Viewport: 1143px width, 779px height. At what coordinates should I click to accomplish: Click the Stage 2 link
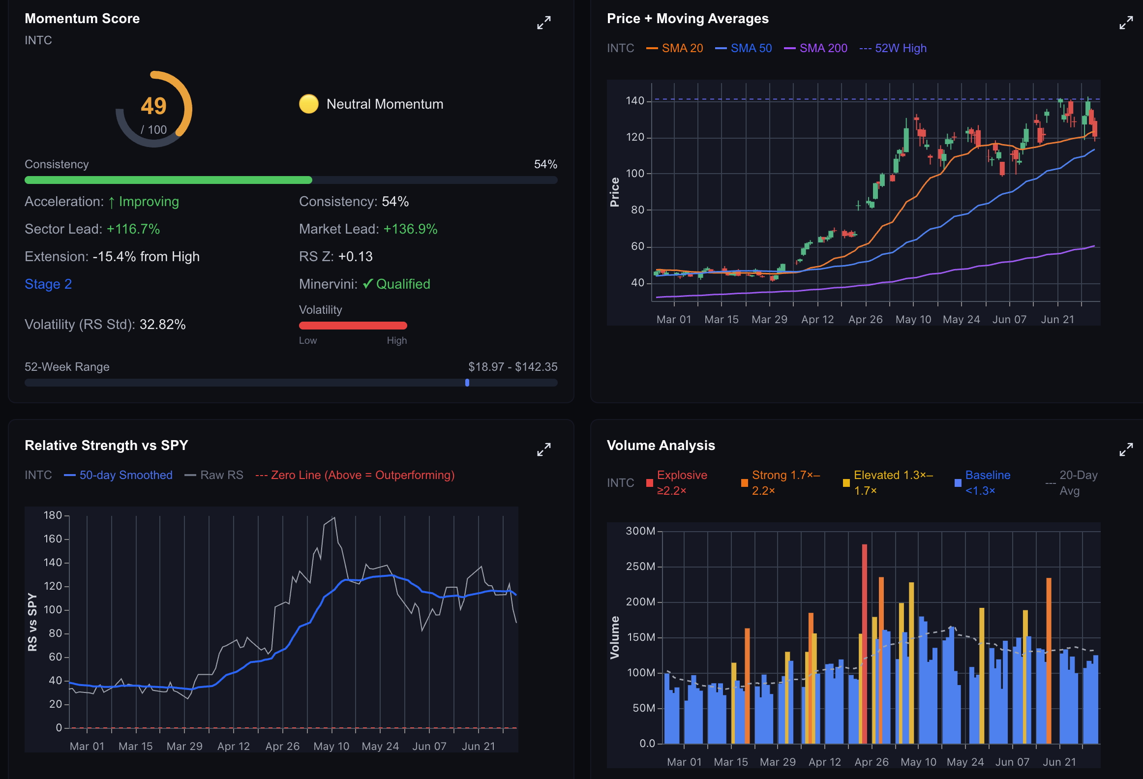[x=48, y=284]
